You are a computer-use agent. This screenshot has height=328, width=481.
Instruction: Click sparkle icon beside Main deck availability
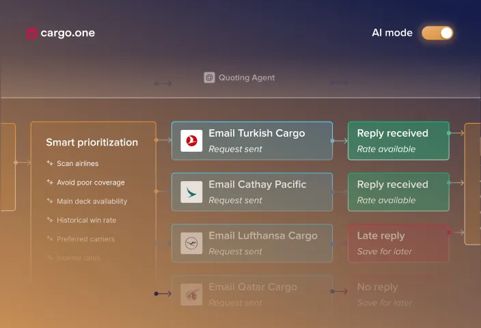pos(50,201)
